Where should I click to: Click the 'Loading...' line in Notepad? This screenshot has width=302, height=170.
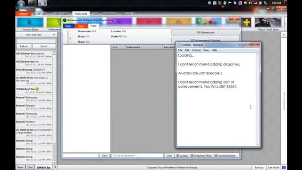(186, 55)
